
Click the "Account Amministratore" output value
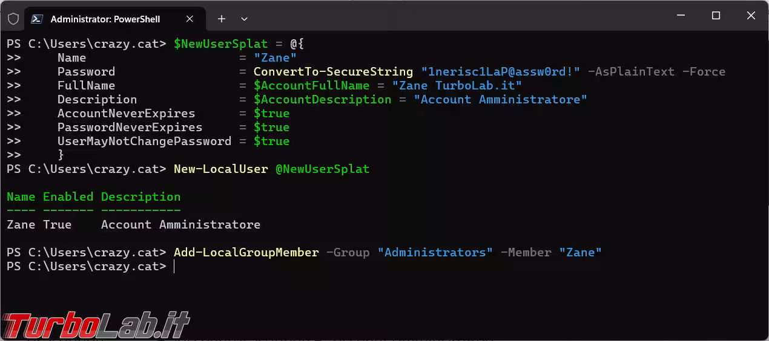(180, 225)
